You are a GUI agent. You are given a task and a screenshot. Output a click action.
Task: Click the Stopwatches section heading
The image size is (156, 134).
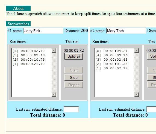point(18,24)
